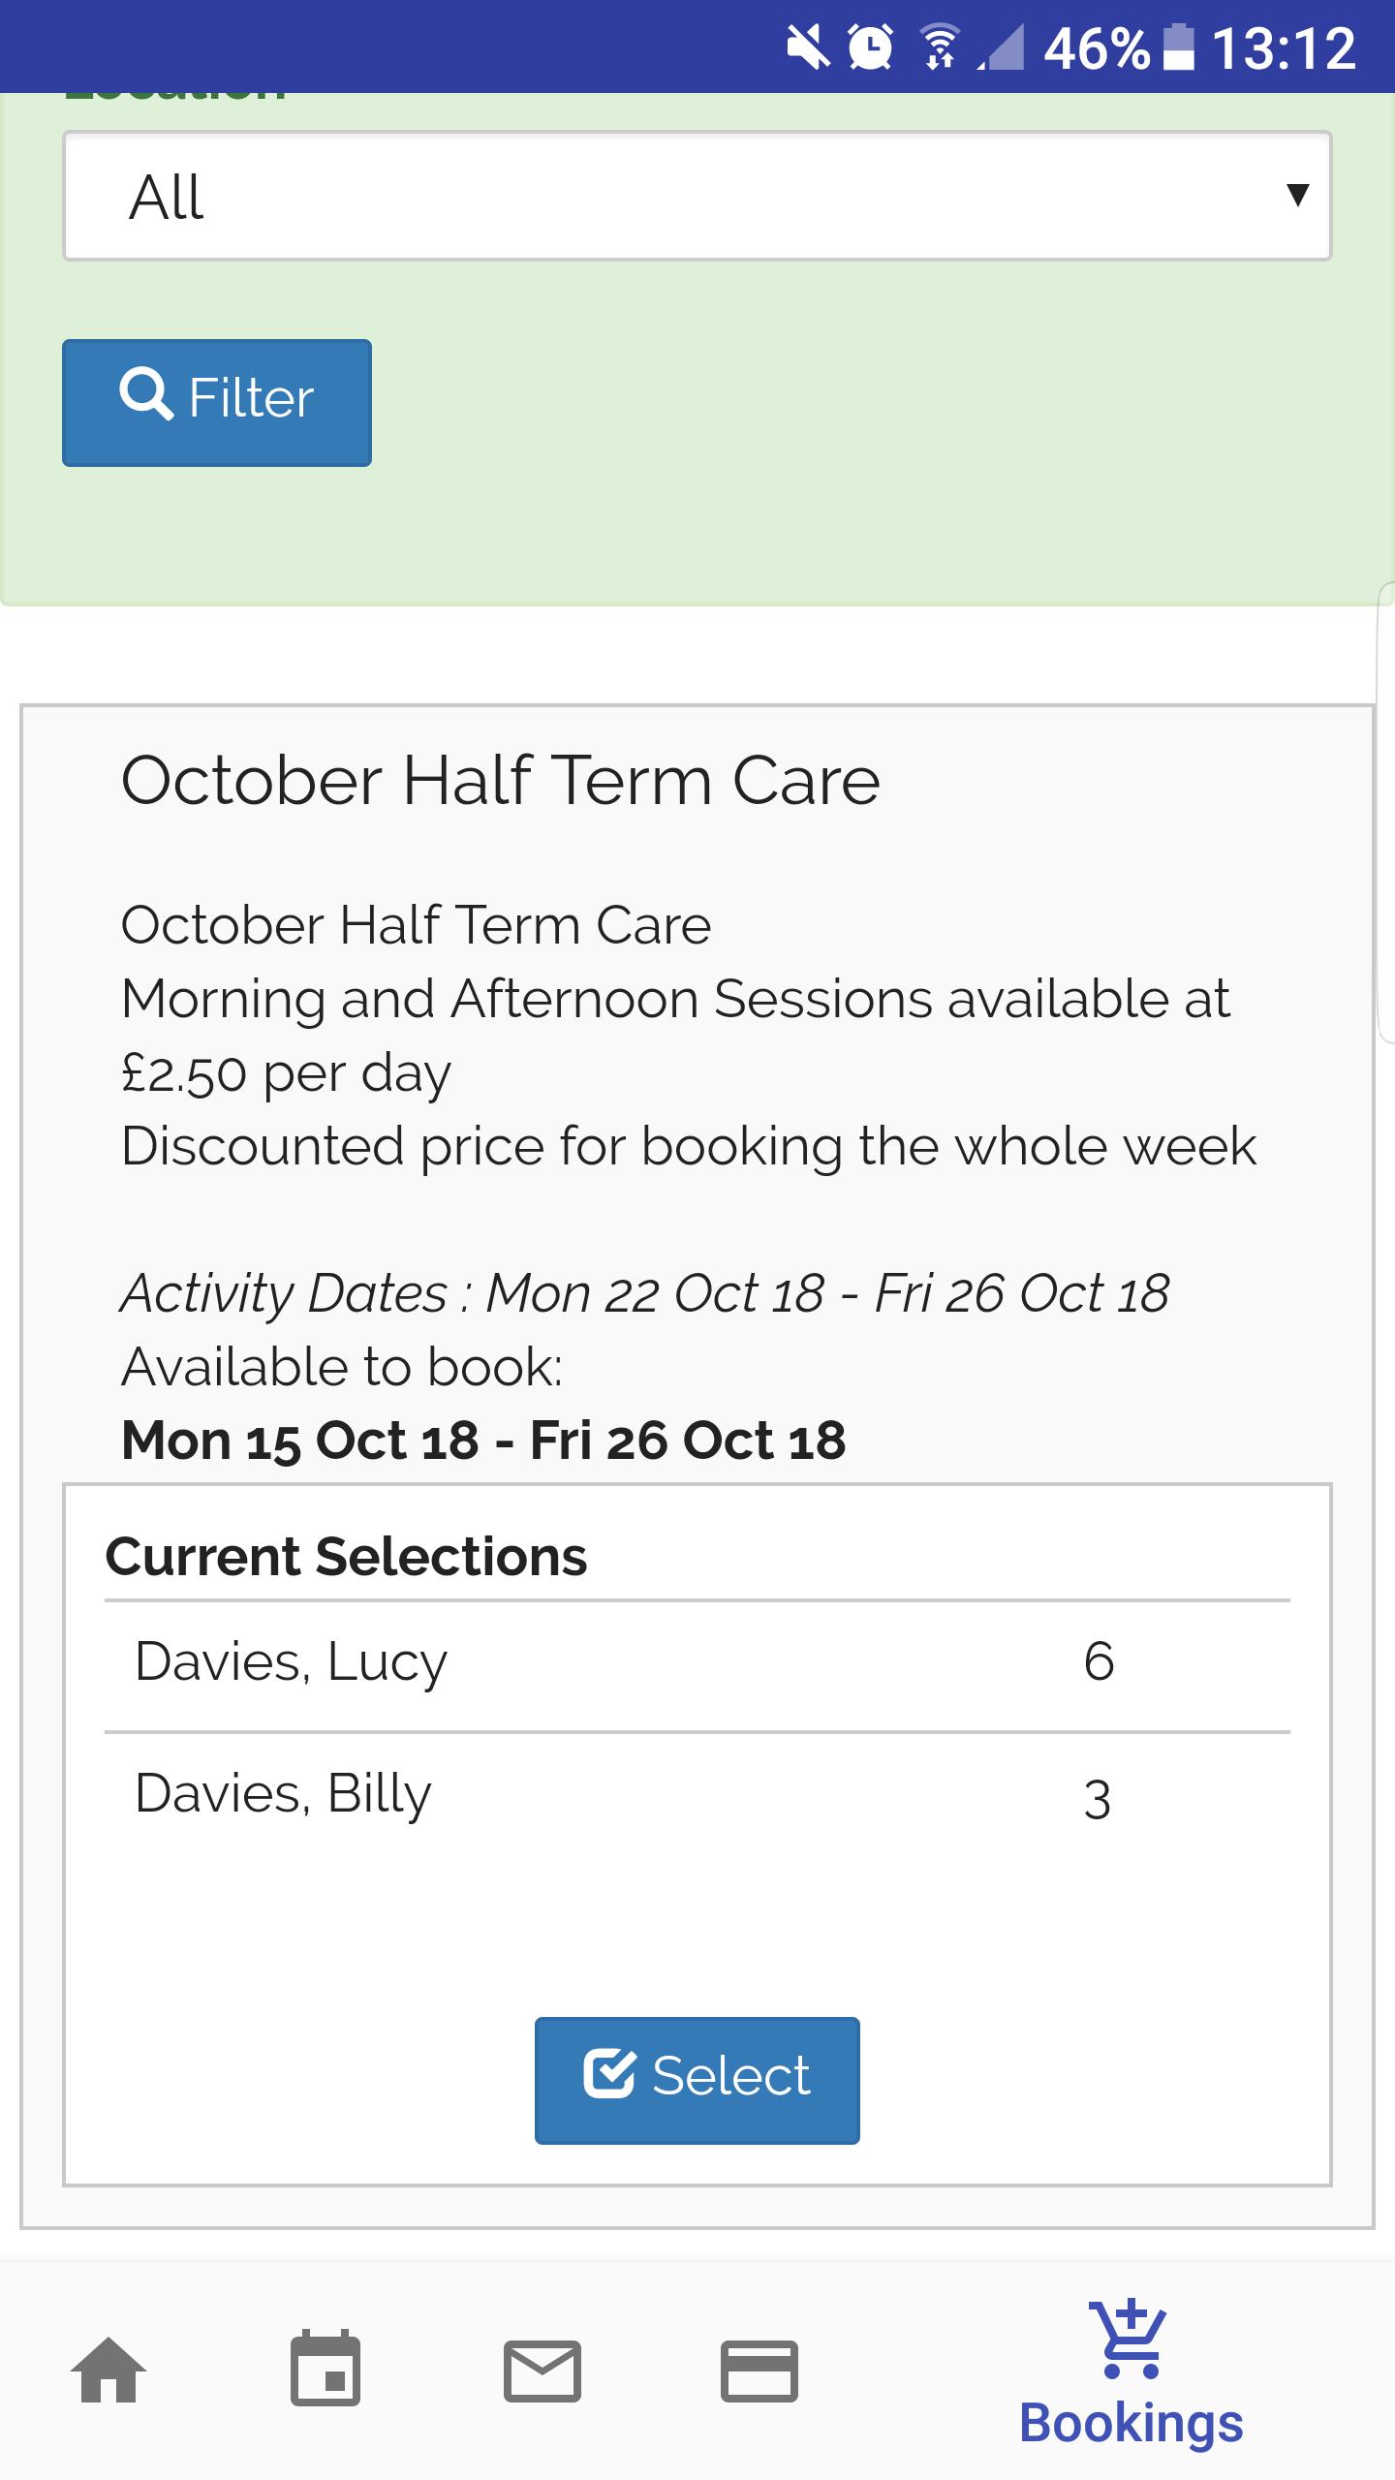
Task: Tap the muted sound status icon
Action: click(806, 46)
